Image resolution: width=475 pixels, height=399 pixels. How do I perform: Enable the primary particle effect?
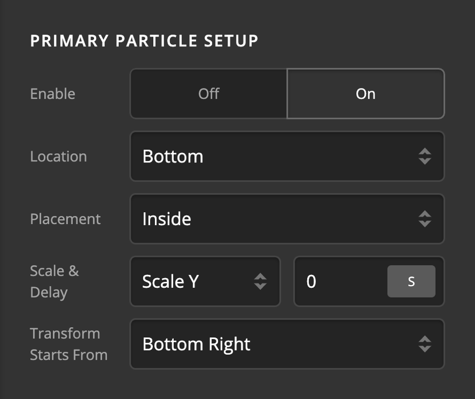[365, 93]
